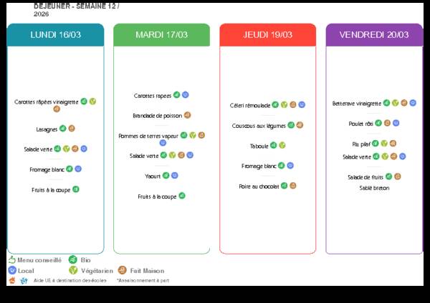Click the Végétarien legend icon

click(x=72, y=271)
